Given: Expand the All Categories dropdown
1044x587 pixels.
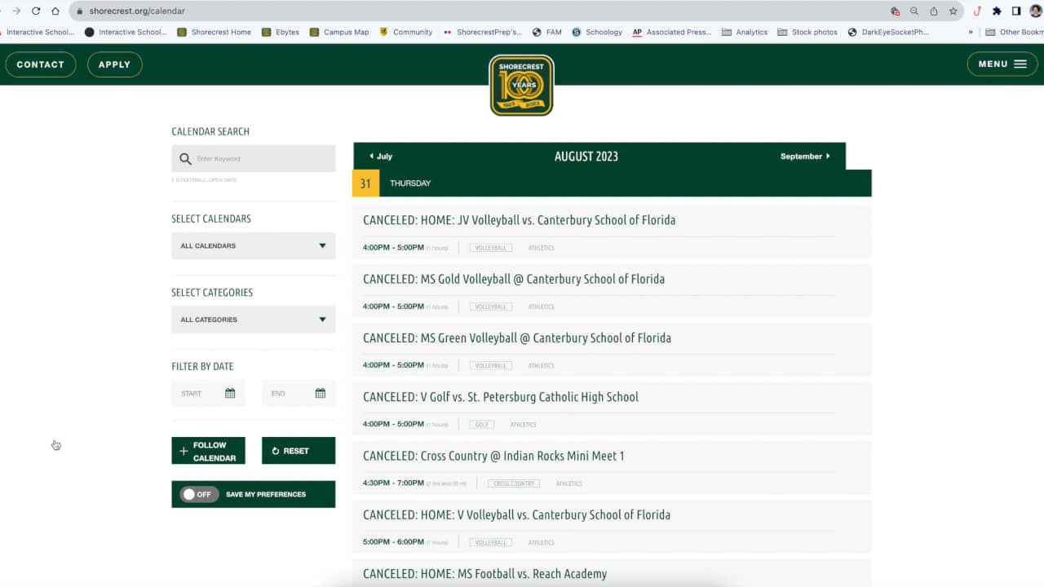Looking at the screenshot, I should (x=253, y=320).
